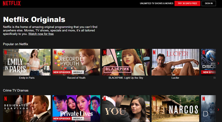Click Try 30 Days Free button
The width and height of the screenshot is (222, 122).
[187, 3]
